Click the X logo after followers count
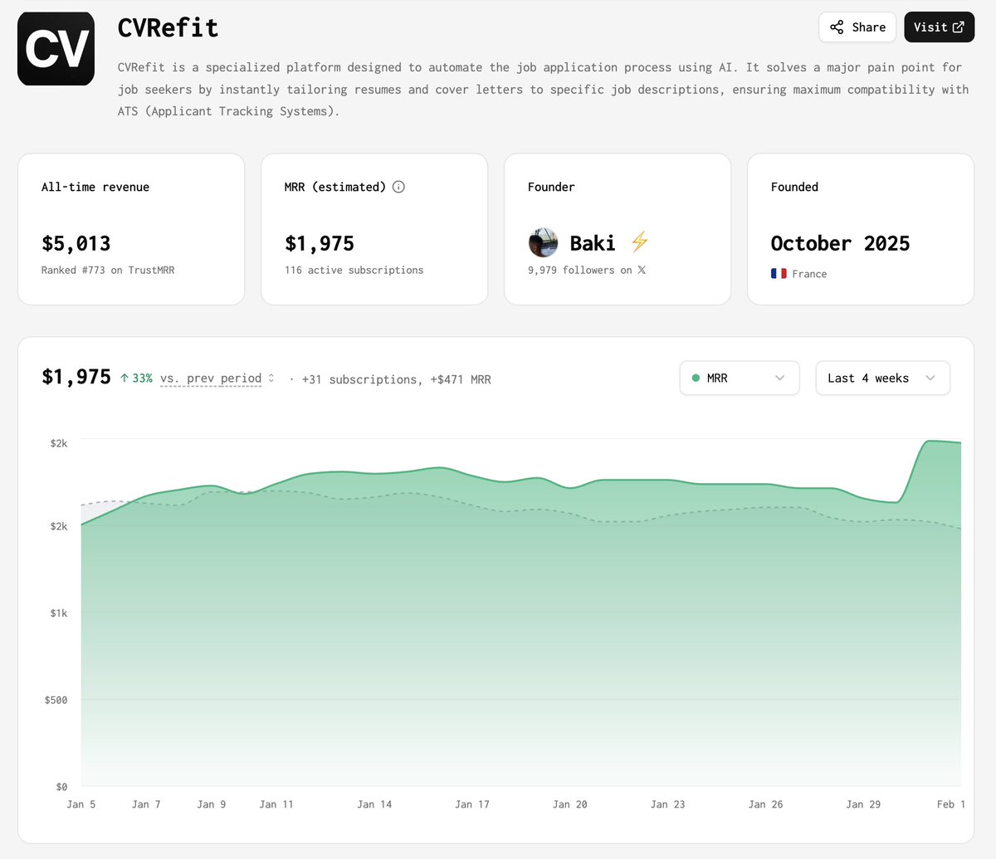 click(642, 271)
